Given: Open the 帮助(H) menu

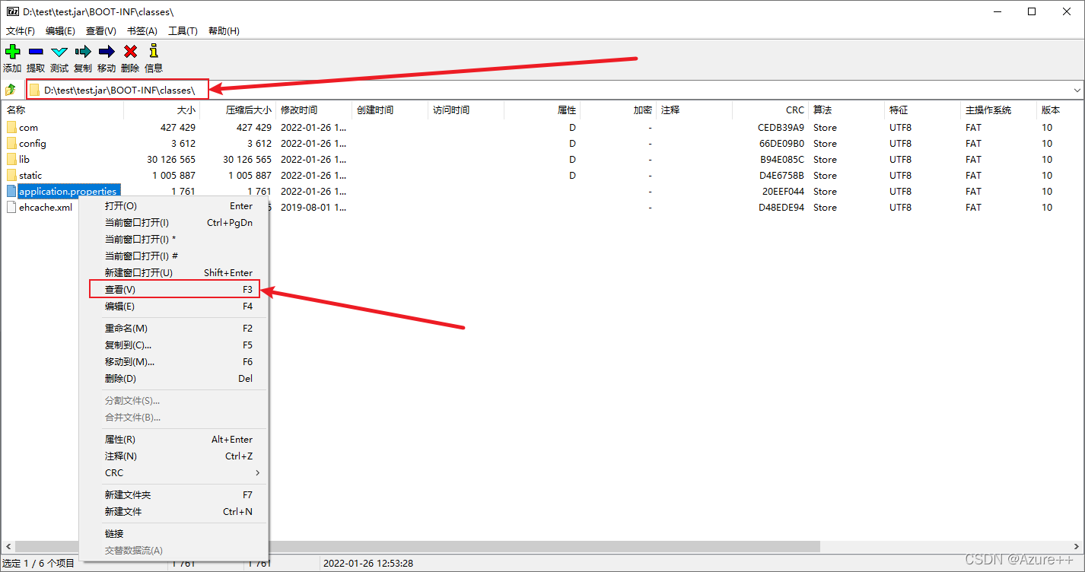Looking at the screenshot, I should coord(224,31).
